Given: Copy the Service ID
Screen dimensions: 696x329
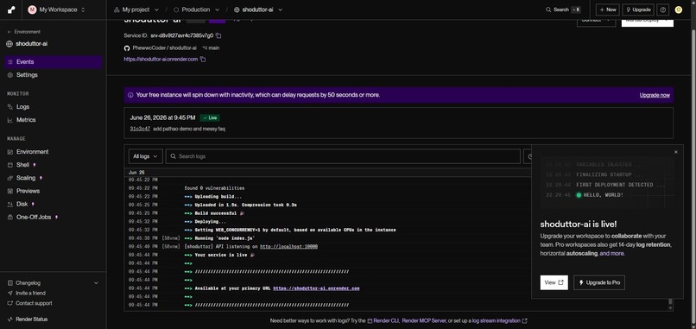Looking at the screenshot, I should [218, 35].
